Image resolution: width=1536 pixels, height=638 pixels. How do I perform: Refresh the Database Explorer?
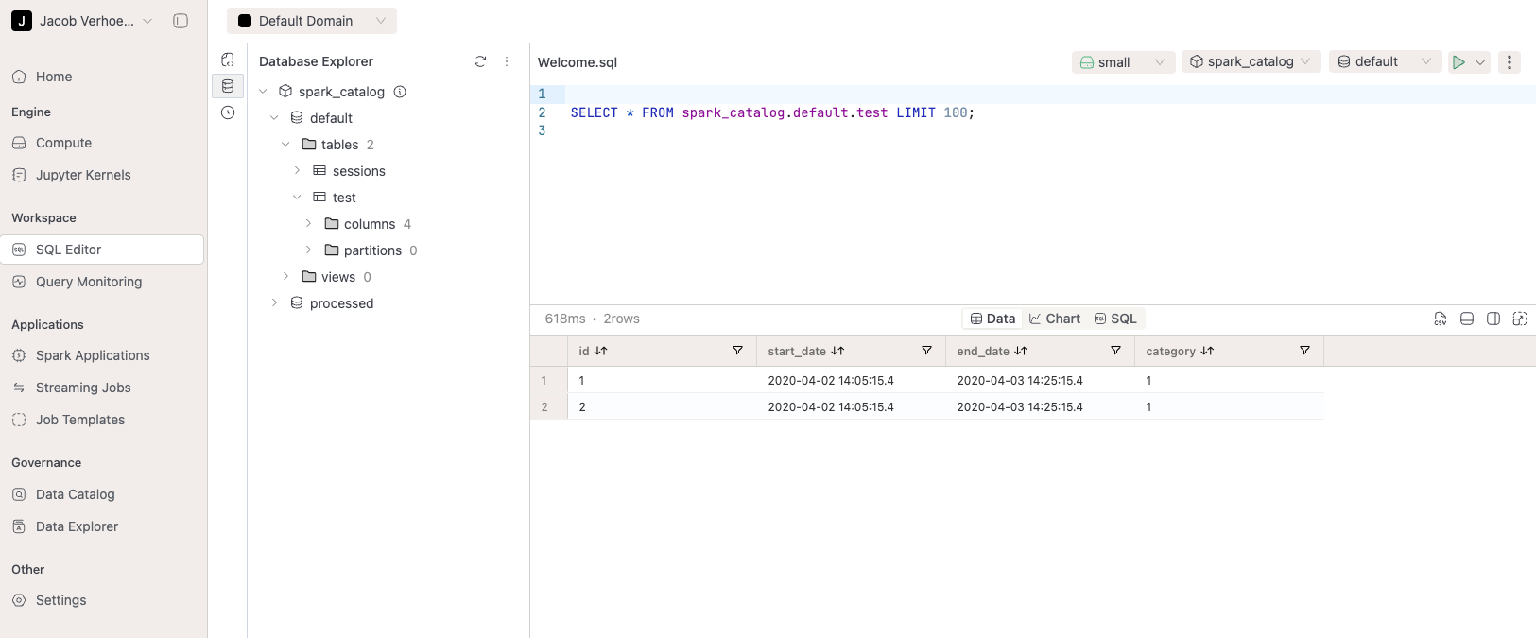click(480, 61)
